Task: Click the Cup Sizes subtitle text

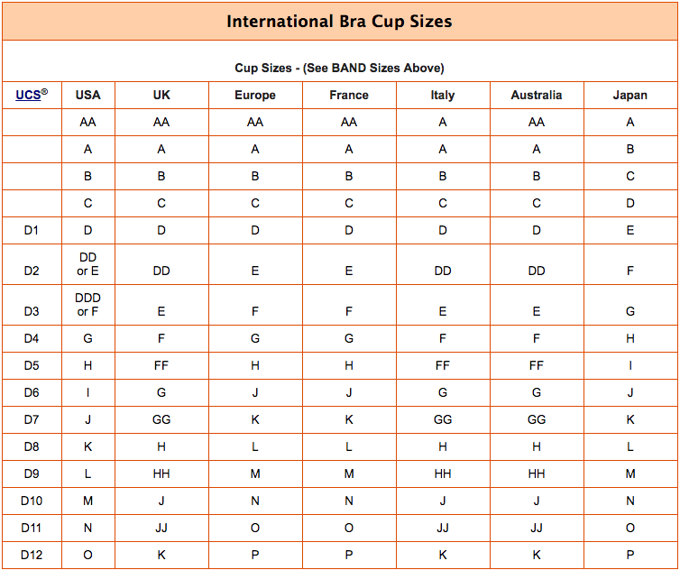Action: (x=340, y=69)
